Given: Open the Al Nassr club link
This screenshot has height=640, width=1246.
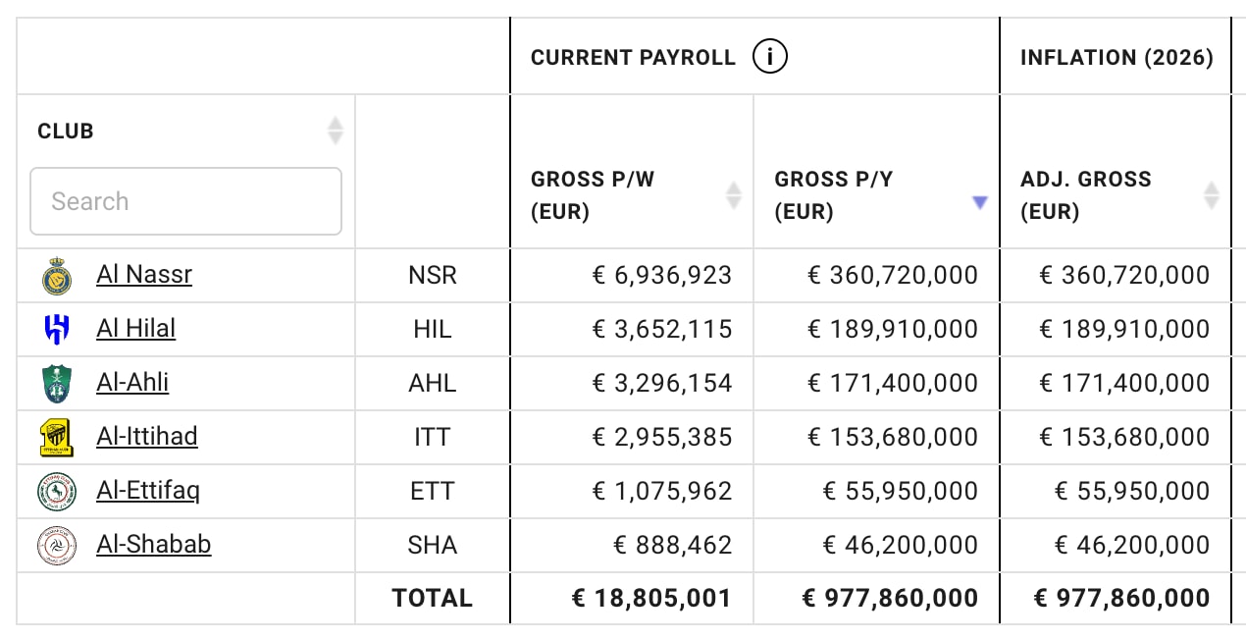Looking at the screenshot, I should [x=144, y=274].
